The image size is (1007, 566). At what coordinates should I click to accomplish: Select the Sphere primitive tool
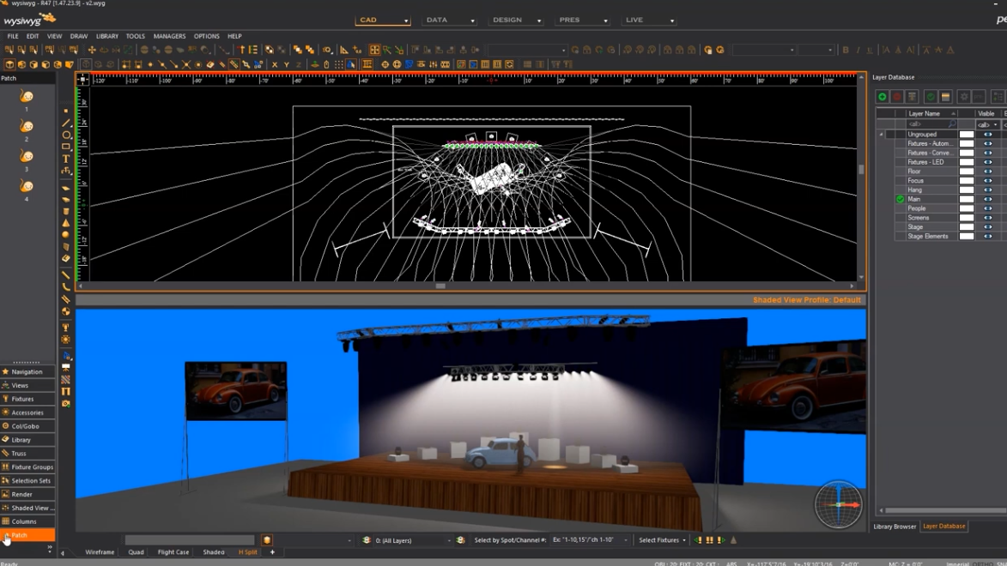66,235
